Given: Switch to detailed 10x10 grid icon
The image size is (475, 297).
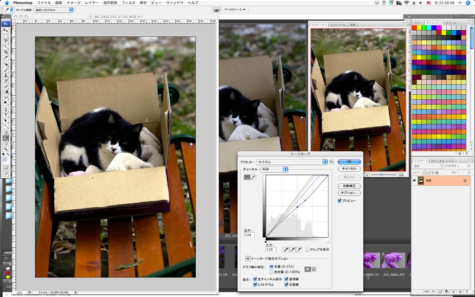Looking at the screenshot, I should 314,269.
